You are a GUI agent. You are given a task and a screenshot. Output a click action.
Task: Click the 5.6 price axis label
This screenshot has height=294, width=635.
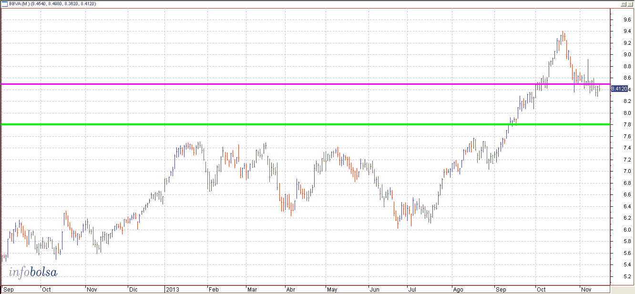click(627, 253)
